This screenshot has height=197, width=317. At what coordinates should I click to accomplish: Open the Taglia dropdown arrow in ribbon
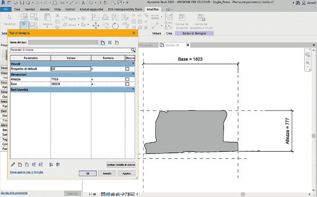[x=79, y=19]
